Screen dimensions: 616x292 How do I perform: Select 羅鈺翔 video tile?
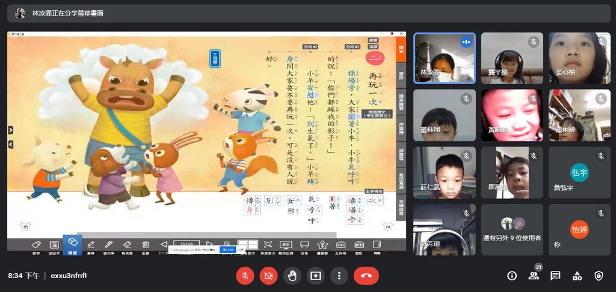click(x=445, y=115)
